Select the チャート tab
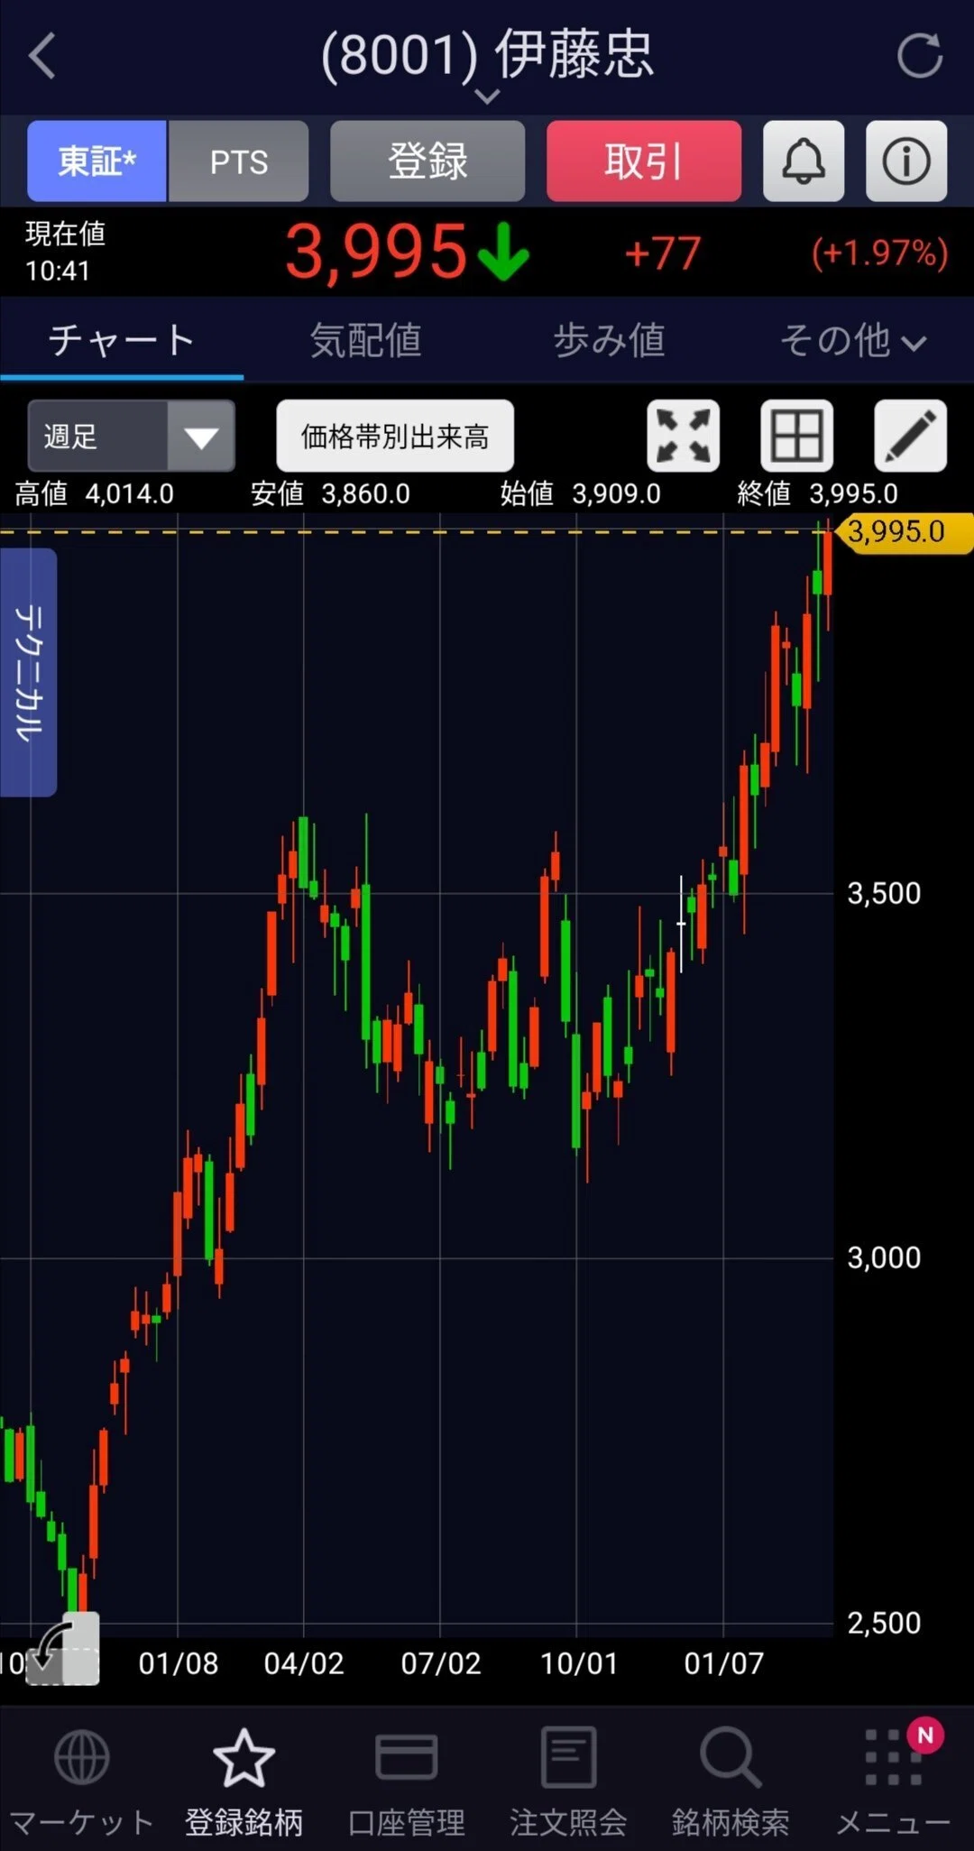The height and width of the screenshot is (1851, 974). coord(122,340)
